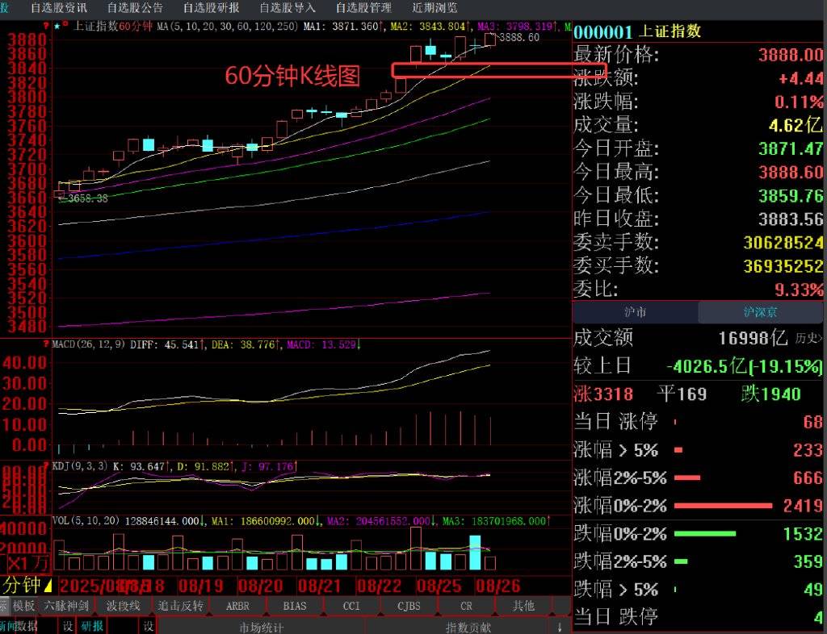827x634 pixels.
Task: Open the 分钟 period dropdown
Action: [27, 585]
